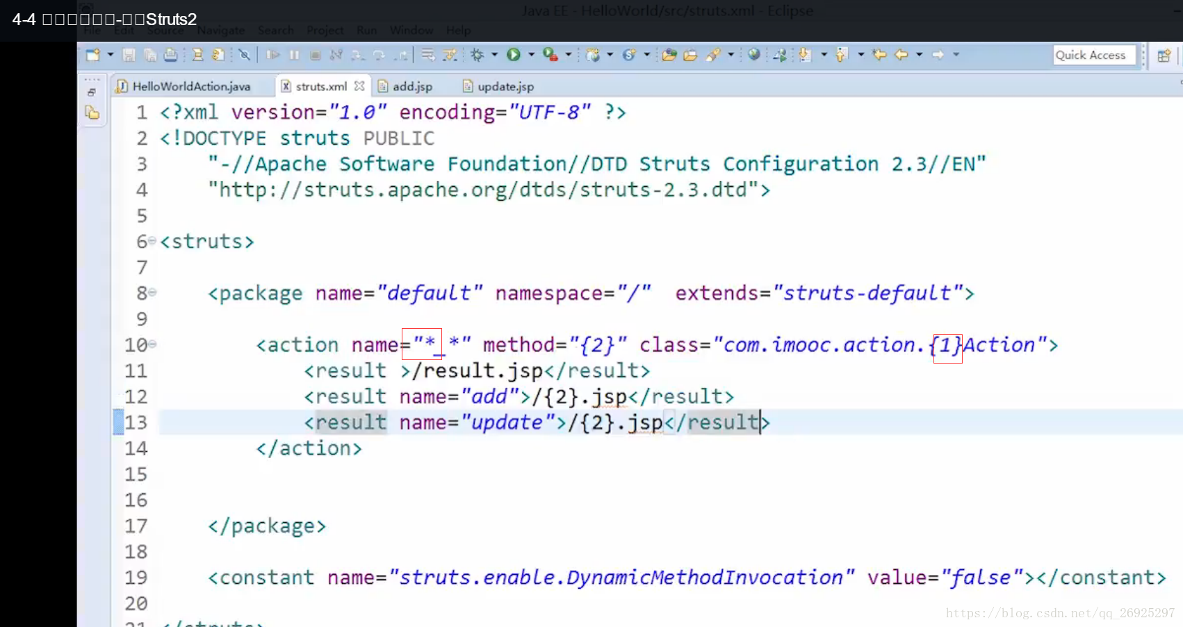The width and height of the screenshot is (1183, 627).
Task: Click the Package Explorer icon in left sidebar
Action: click(92, 113)
